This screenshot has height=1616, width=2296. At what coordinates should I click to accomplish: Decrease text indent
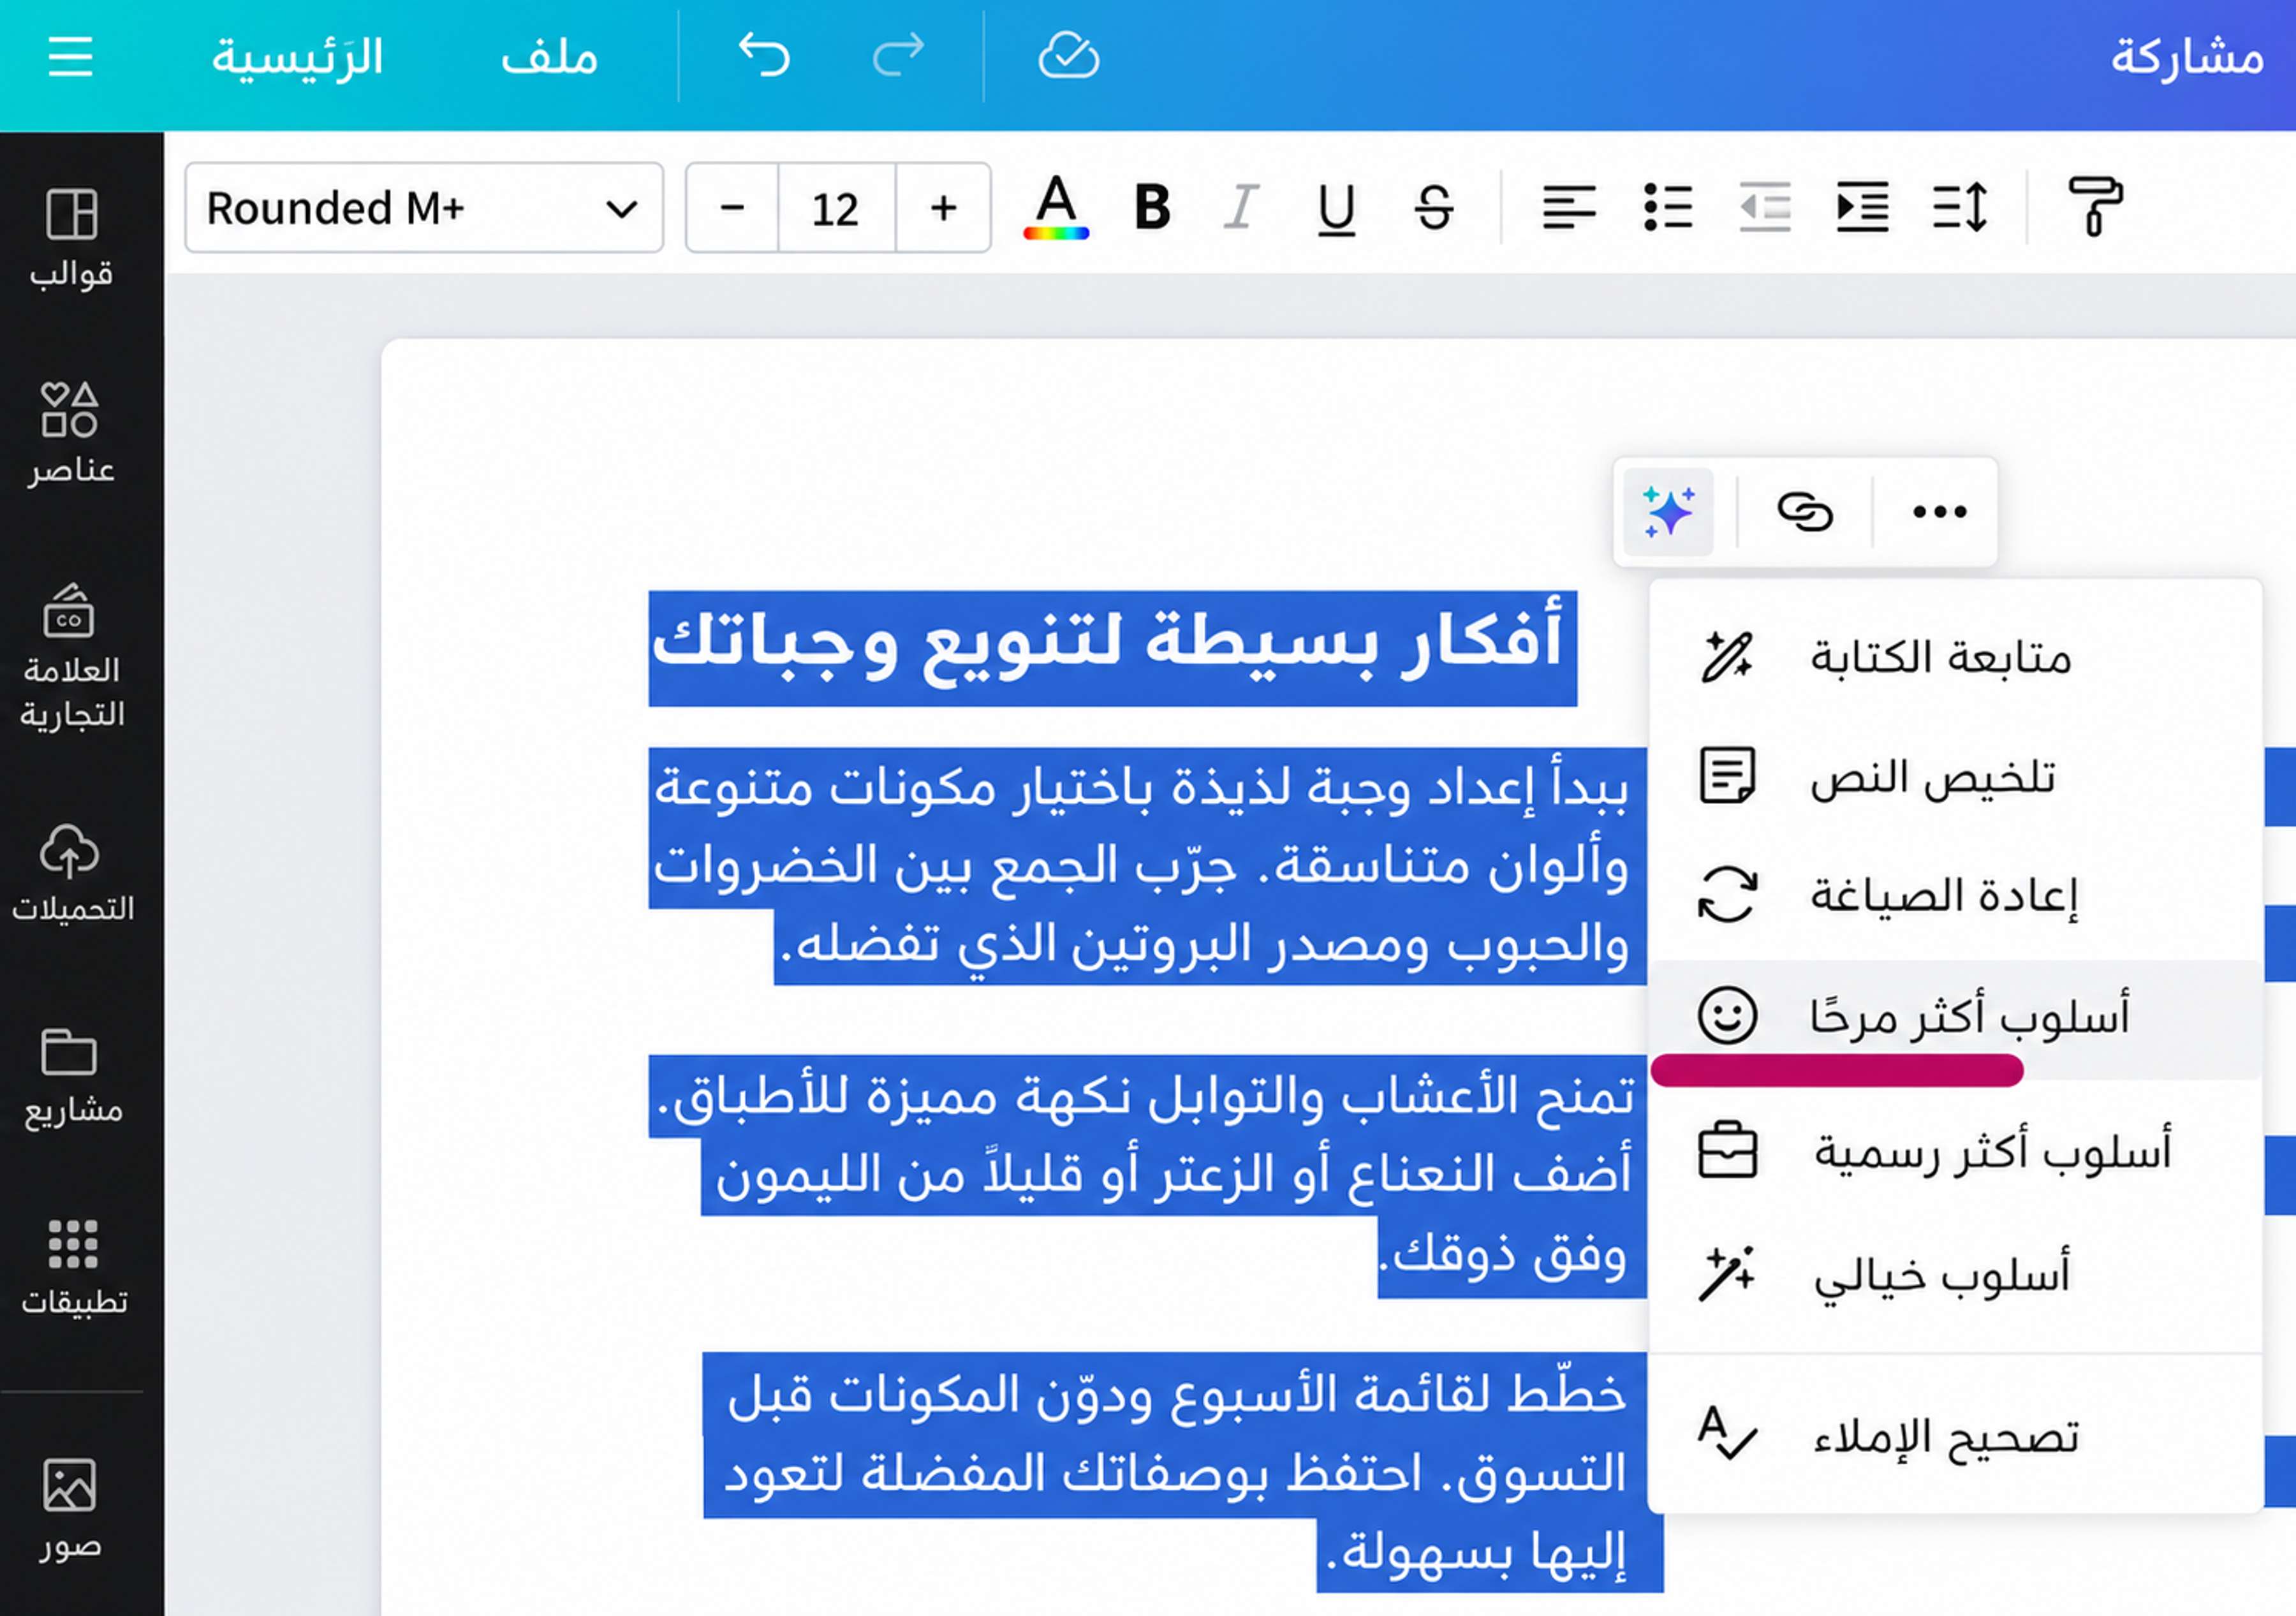click(1764, 208)
